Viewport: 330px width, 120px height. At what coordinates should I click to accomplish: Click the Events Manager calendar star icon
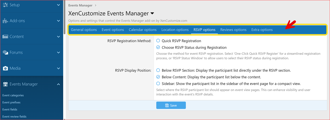5,84
